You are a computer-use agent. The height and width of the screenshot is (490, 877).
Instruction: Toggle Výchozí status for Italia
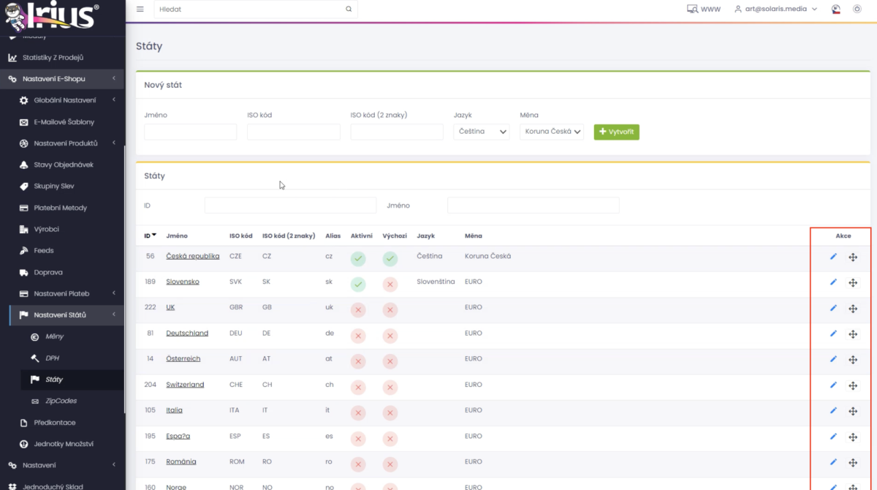pos(390,412)
